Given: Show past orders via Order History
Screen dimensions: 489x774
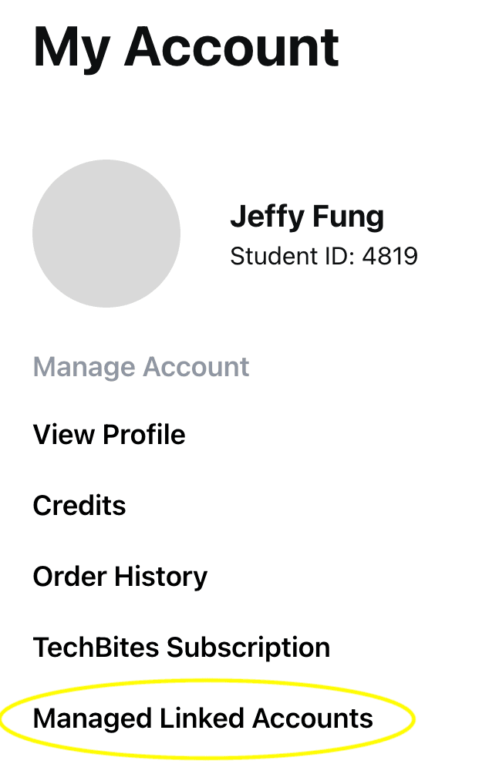Looking at the screenshot, I should pyautogui.click(x=120, y=577).
